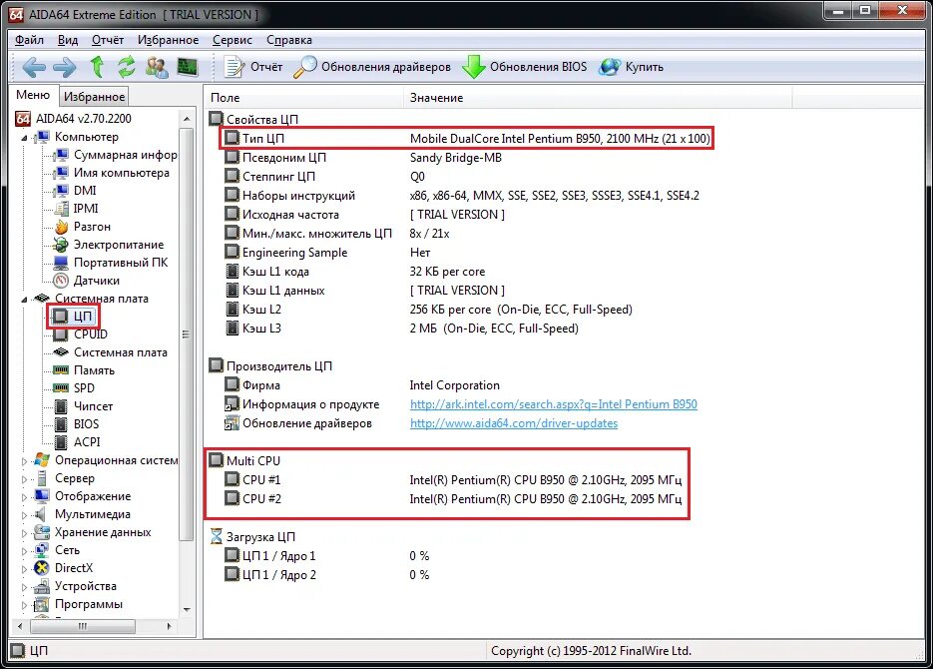Click the laptop icon for Портативный ПК

click(x=61, y=263)
